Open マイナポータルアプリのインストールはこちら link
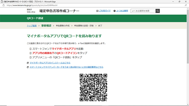The image size is (189, 106). (50, 63)
